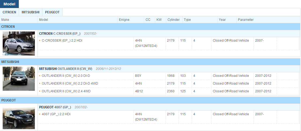Switch to the PEUGEOT tab
The height and width of the screenshot is (131, 301).
coord(52,12)
